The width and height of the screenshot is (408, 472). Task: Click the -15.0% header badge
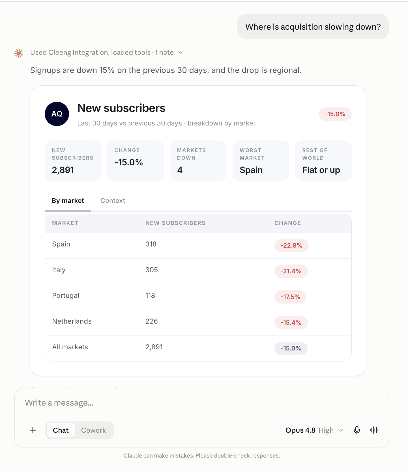[335, 114]
